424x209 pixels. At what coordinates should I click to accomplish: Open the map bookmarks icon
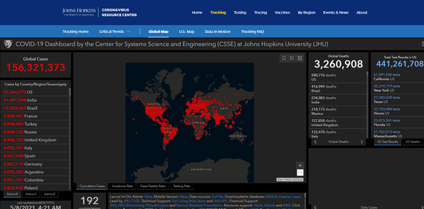tap(284, 58)
